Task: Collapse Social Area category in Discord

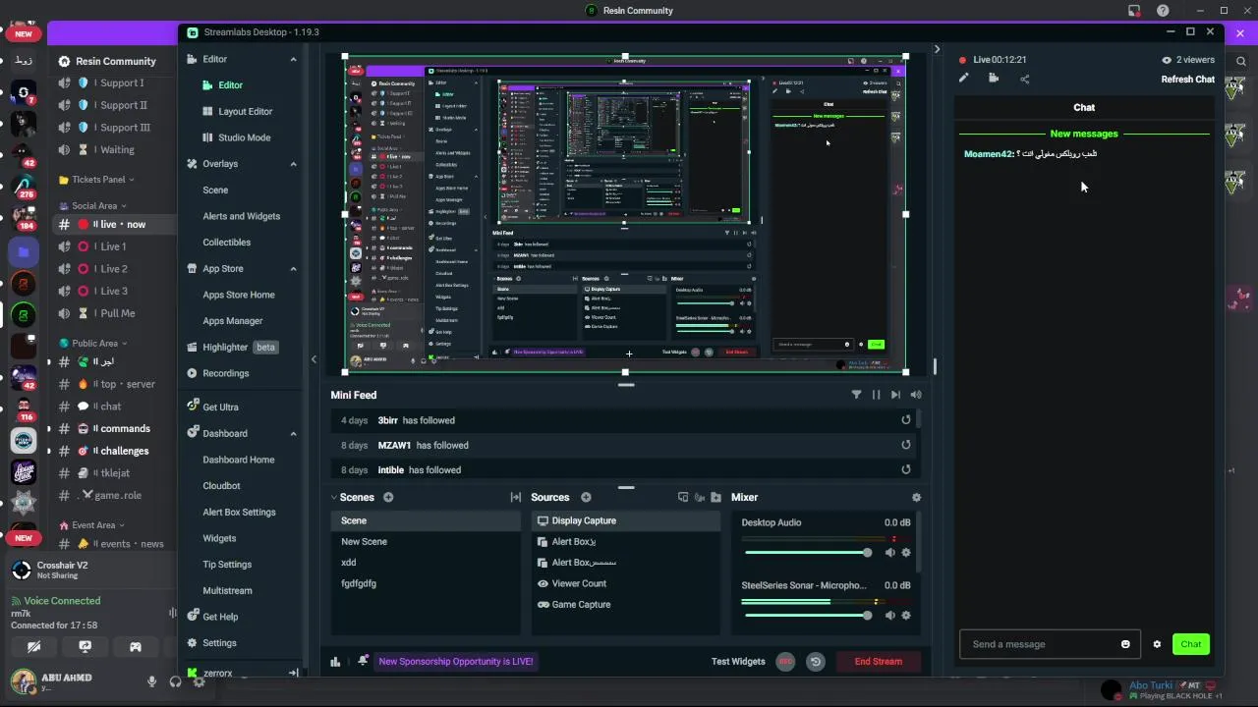Action: pos(93,206)
